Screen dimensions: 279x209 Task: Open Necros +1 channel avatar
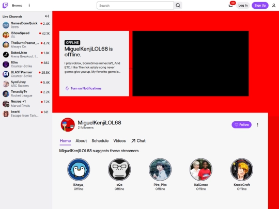coord(6,103)
